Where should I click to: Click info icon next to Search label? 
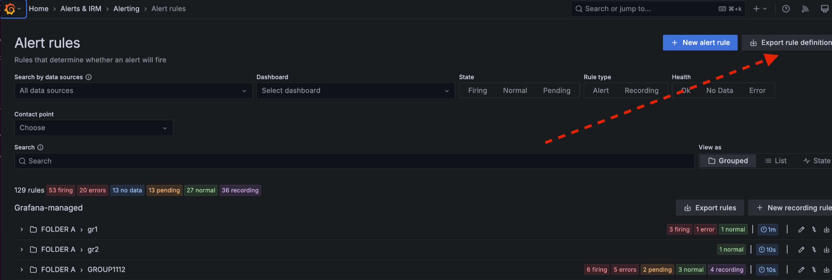(x=41, y=147)
